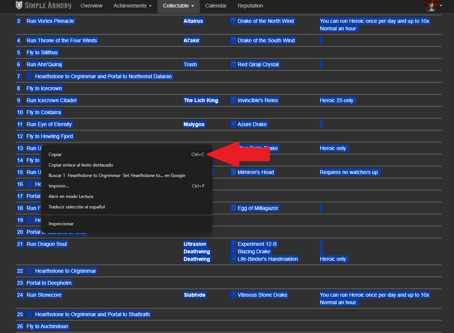
Task: Click the Simple Armory shield logo icon
Action: click(x=19, y=6)
